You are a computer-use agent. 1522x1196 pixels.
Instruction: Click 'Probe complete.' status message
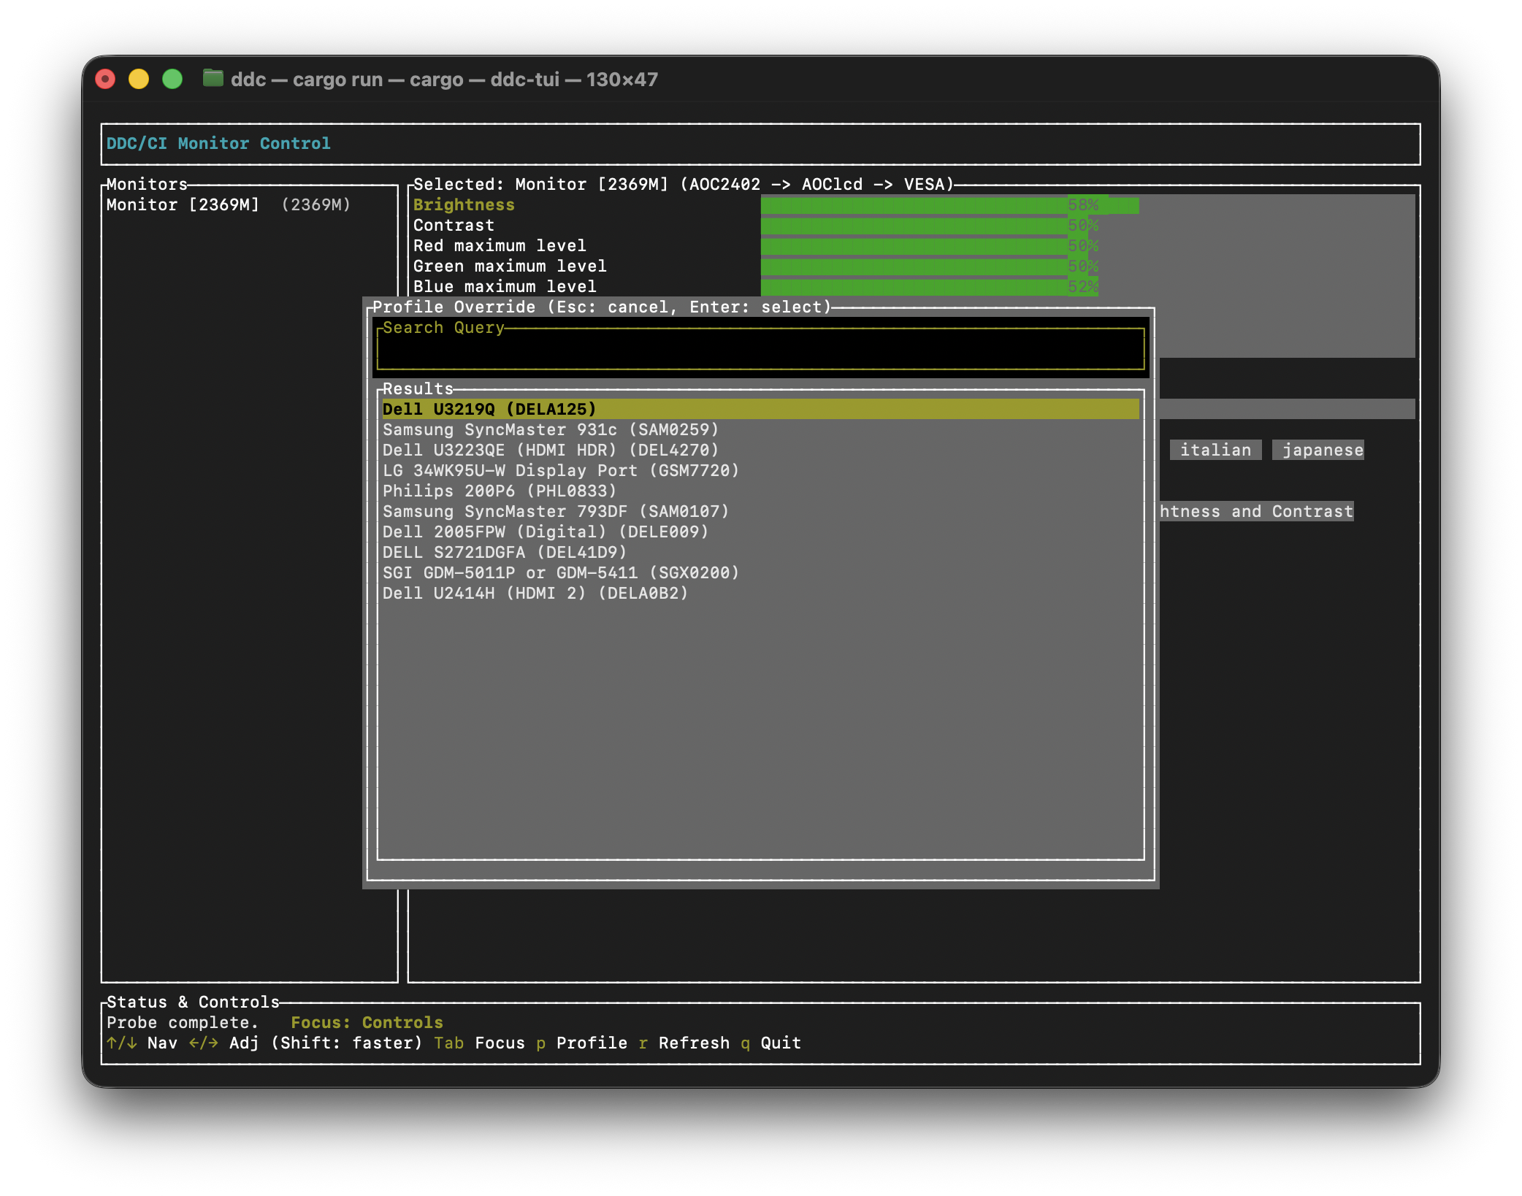[x=183, y=1022]
